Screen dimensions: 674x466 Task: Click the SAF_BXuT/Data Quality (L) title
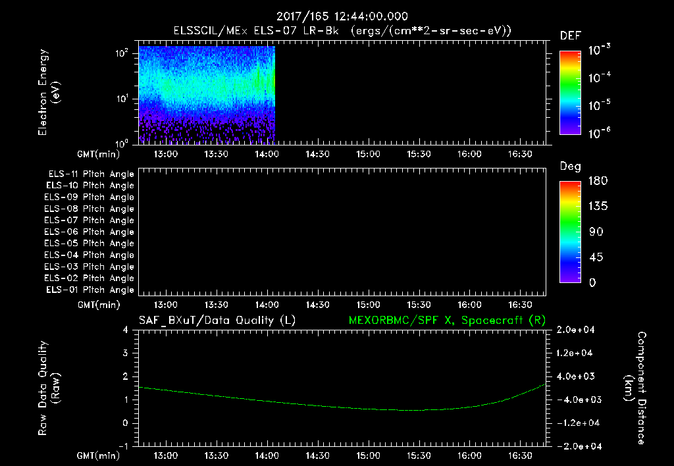pyautogui.click(x=217, y=321)
